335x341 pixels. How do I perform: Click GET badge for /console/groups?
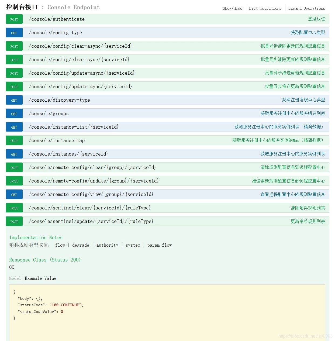[14, 114]
